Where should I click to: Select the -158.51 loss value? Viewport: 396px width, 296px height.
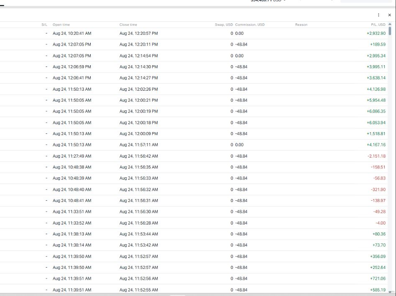pyautogui.click(x=378, y=167)
